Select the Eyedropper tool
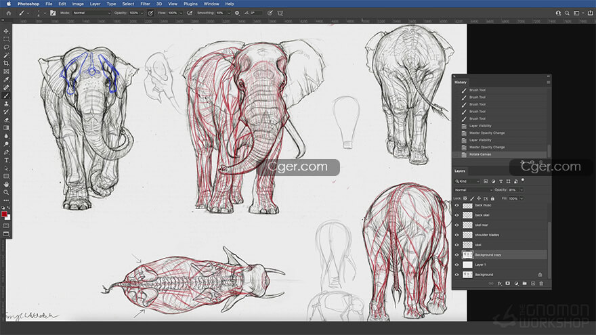 [6, 79]
